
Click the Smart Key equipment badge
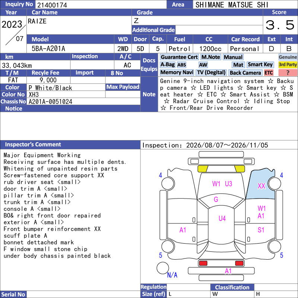tap(260, 64)
